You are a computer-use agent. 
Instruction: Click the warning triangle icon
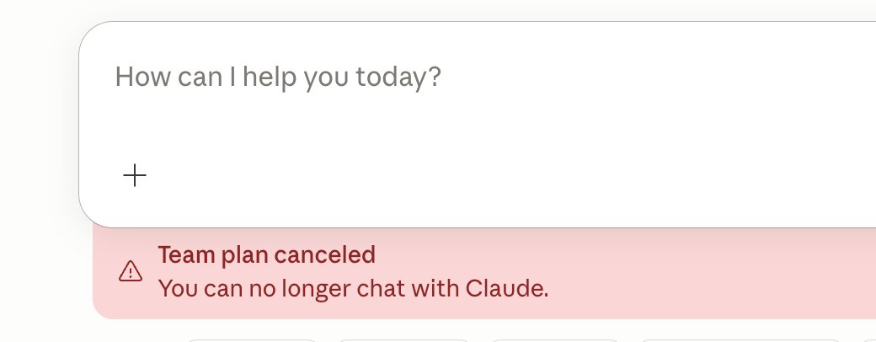pos(131,271)
